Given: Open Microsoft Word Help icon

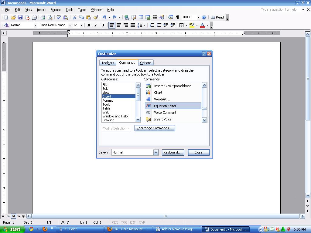Looking at the screenshot, I should pos(204,17).
